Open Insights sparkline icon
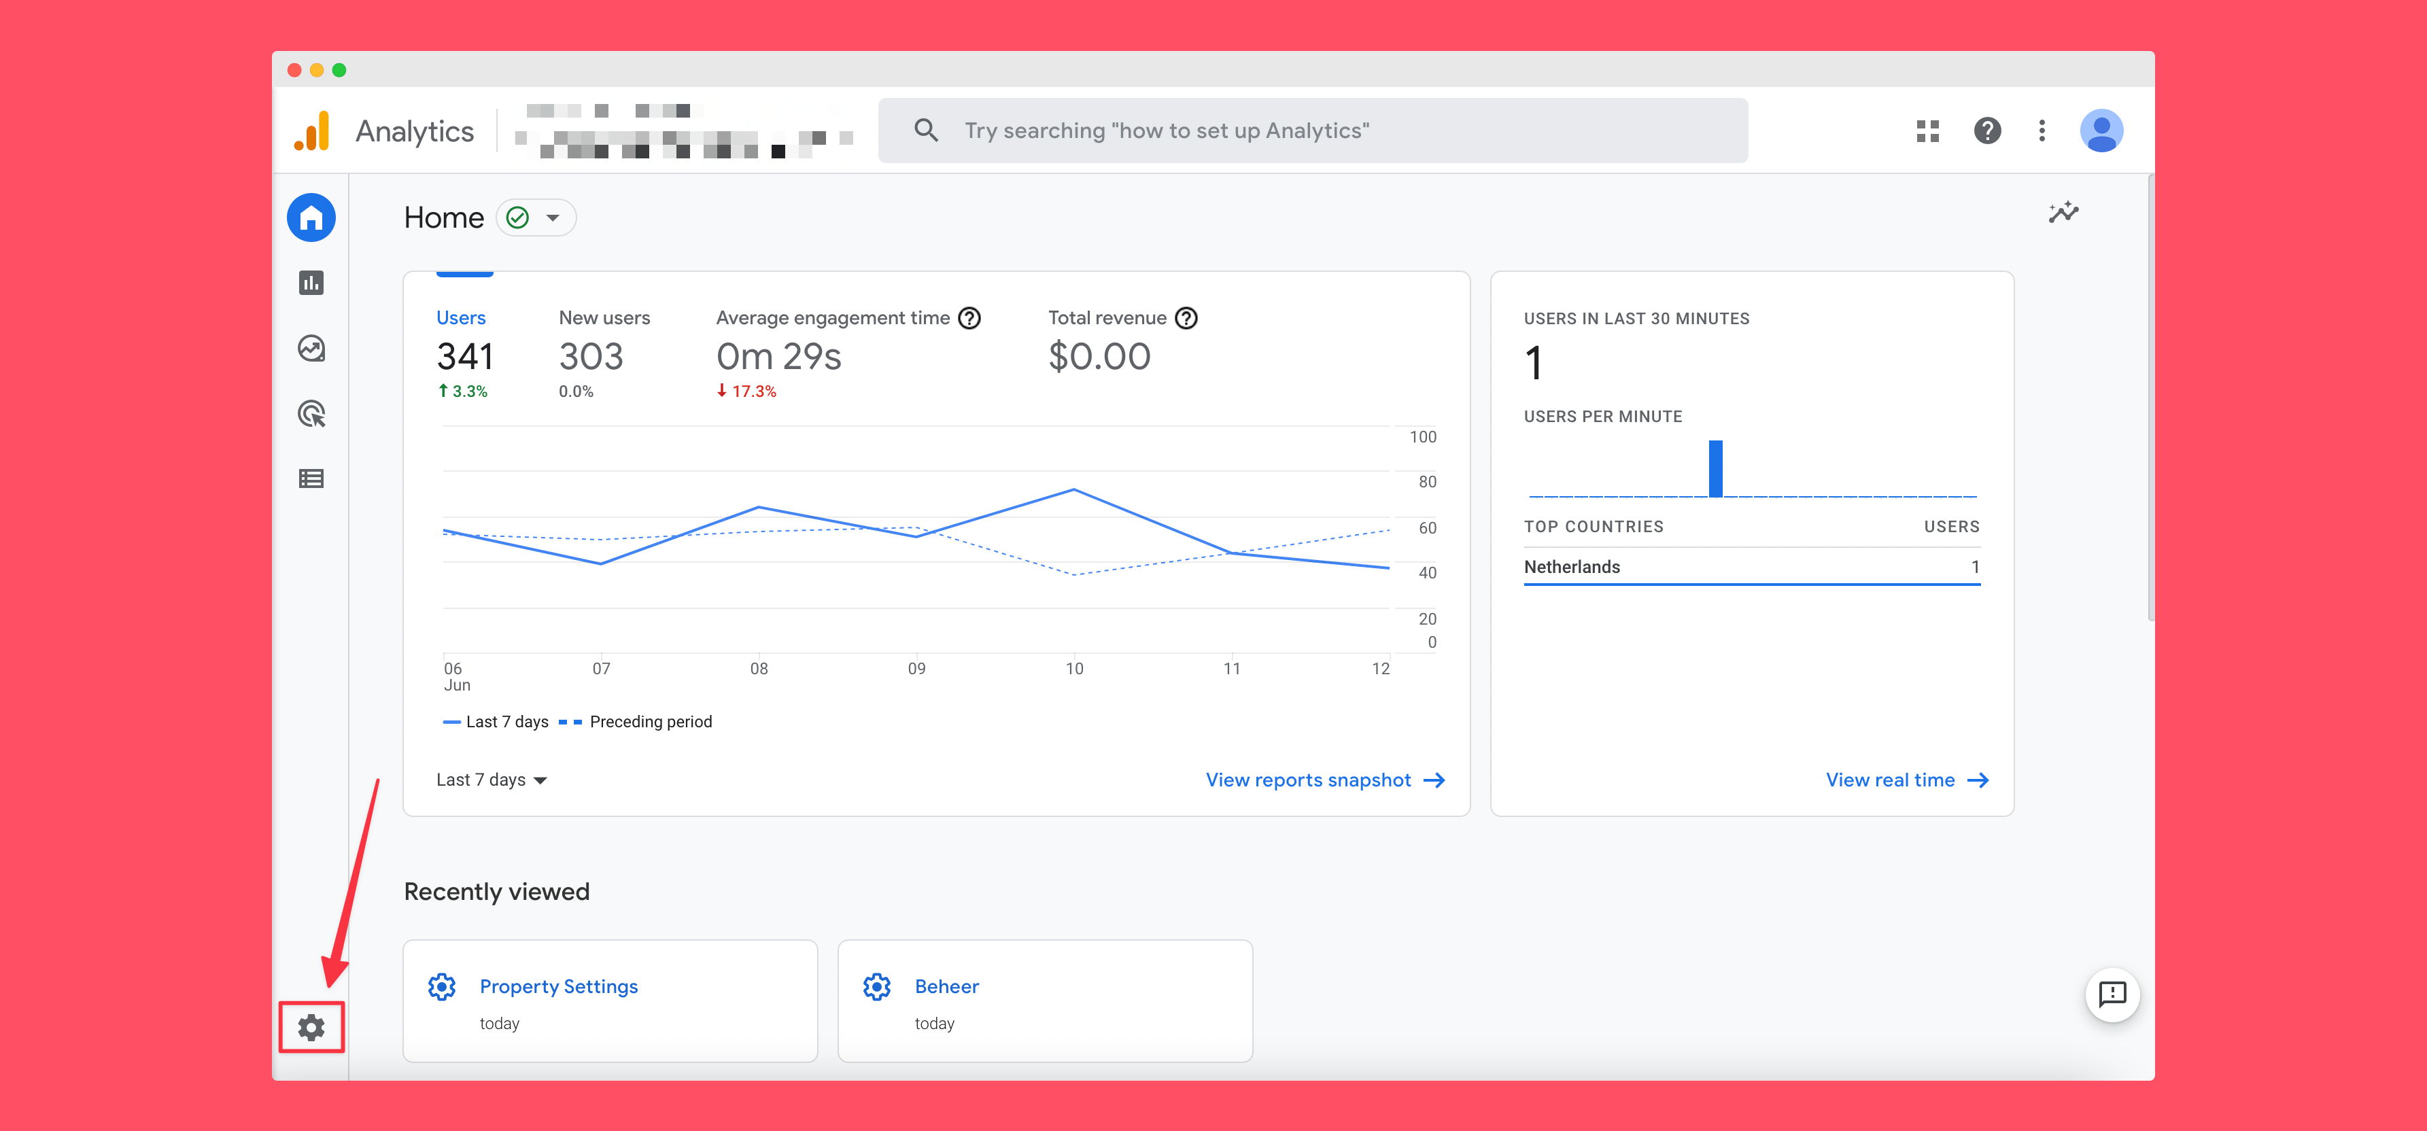 (x=2063, y=213)
